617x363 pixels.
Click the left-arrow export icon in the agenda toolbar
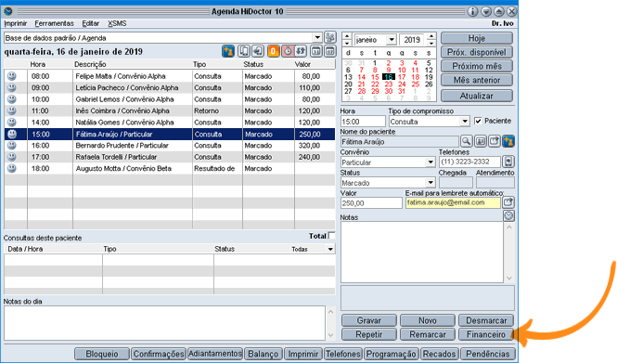(258, 51)
